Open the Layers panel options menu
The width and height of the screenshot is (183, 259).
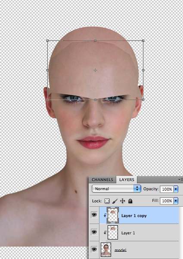(180, 179)
